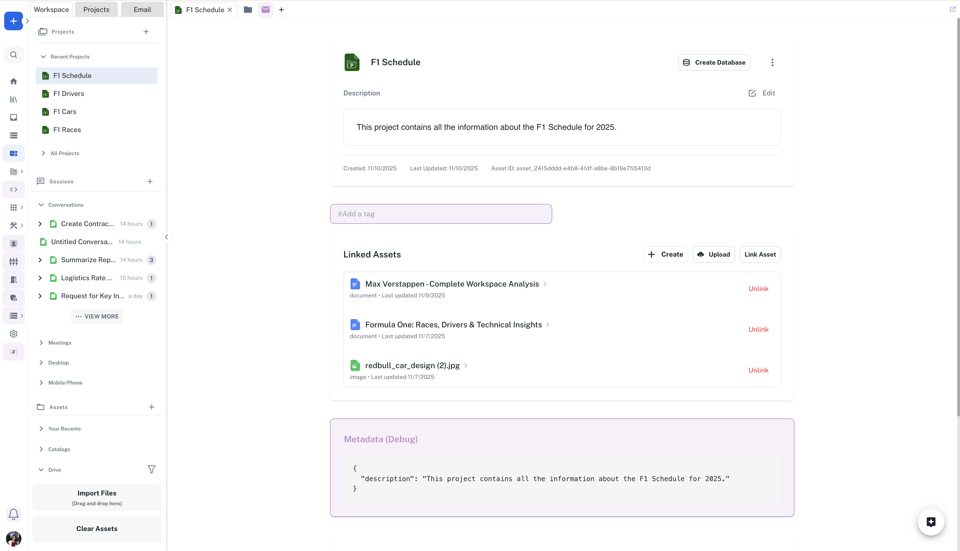The height and width of the screenshot is (551, 960).
Task: Open the home icon in sidebar
Action: coord(14,81)
